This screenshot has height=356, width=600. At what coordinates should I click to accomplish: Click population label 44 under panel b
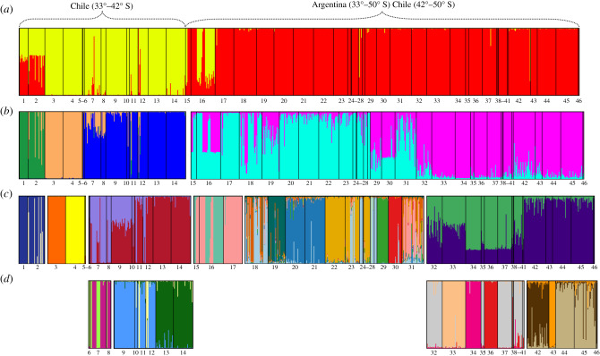click(x=553, y=183)
